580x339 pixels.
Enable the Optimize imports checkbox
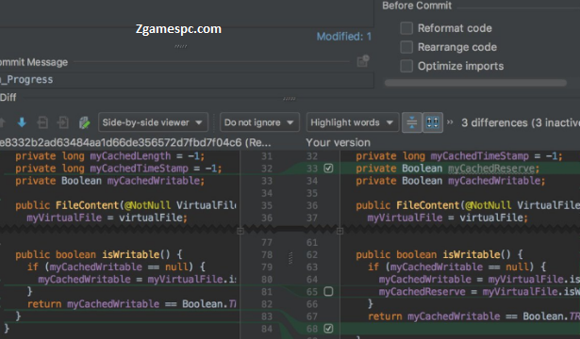406,66
